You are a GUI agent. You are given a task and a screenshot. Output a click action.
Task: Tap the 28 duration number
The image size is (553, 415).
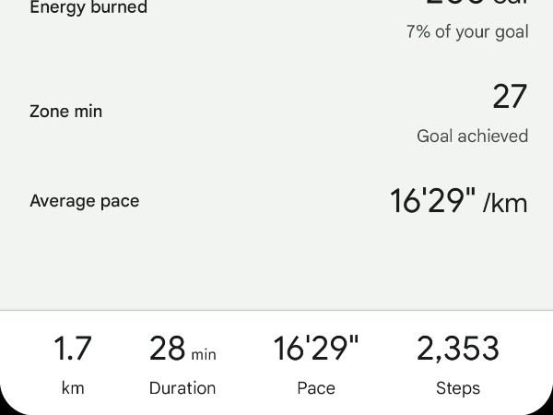point(167,350)
